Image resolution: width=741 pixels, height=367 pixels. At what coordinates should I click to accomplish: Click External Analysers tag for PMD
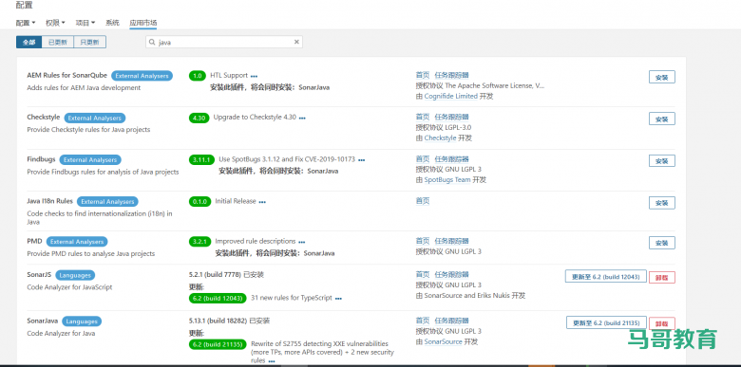77,242
